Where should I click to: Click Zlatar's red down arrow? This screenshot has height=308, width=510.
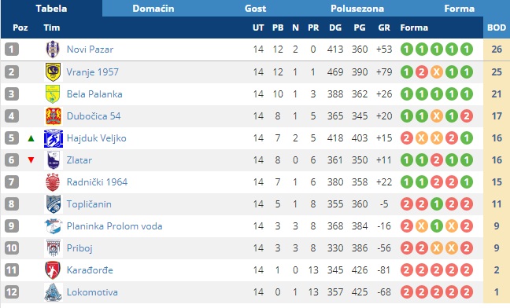(x=31, y=160)
